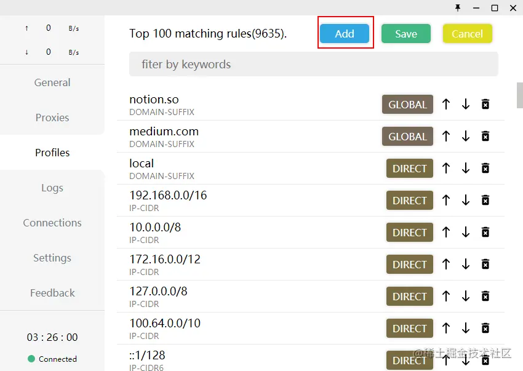The width and height of the screenshot is (523, 371).
Task: Move 127.0.0.0/8 rule up
Action: pos(446,297)
